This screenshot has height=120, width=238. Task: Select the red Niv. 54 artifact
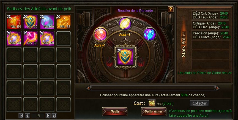click(14, 22)
